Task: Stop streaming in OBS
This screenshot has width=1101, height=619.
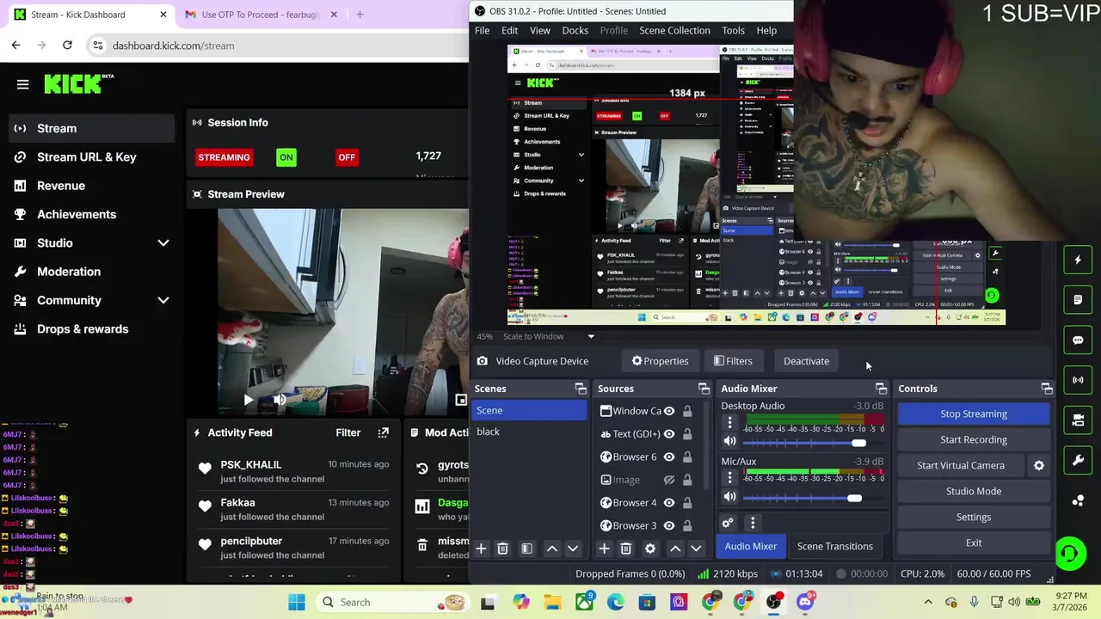Action: coord(974,414)
